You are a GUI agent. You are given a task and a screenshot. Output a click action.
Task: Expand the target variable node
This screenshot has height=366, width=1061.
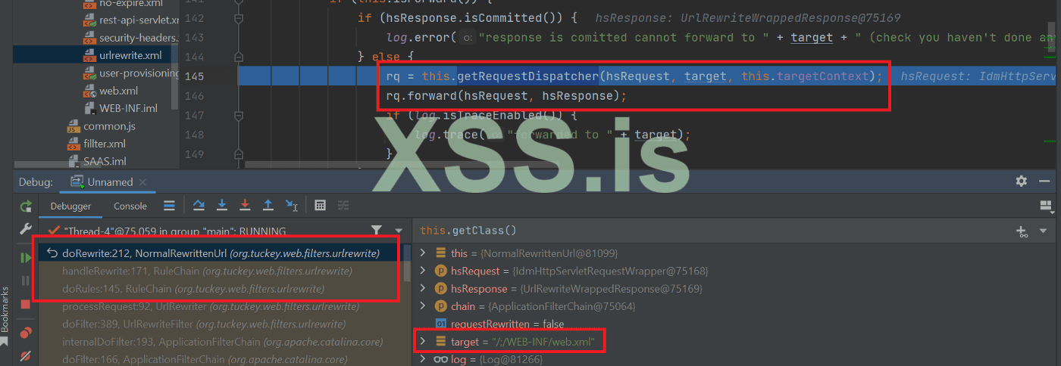[x=424, y=342]
